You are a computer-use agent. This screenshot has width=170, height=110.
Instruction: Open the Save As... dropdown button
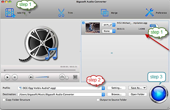pos(137,88)
